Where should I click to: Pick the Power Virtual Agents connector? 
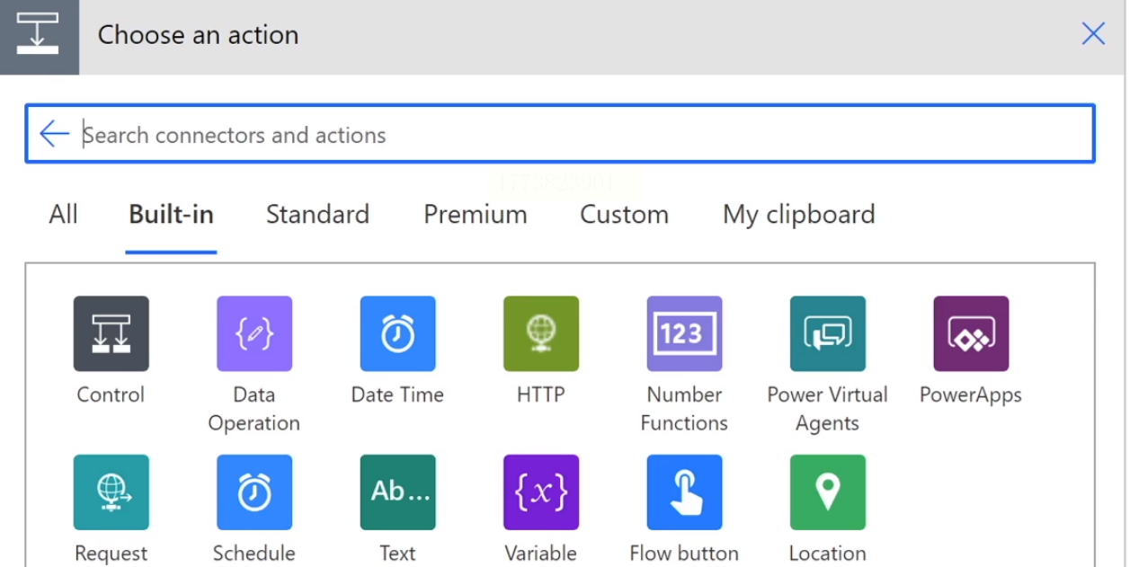pyautogui.click(x=827, y=334)
